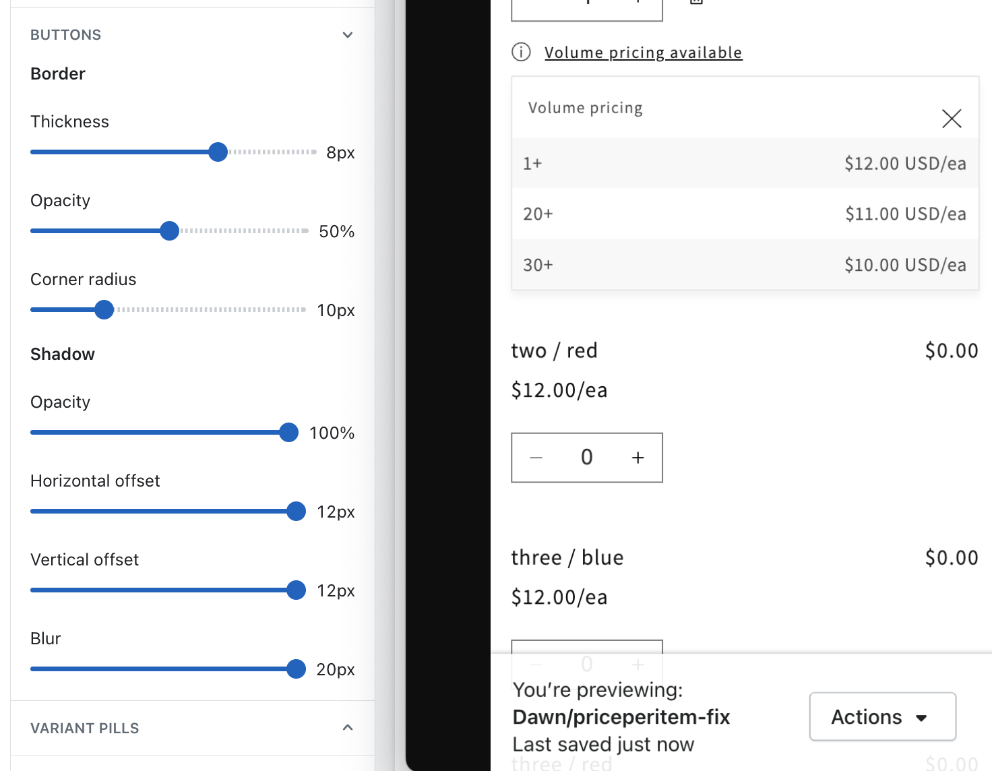Click the plus icon for two / red quantity
This screenshot has width=992, height=771.
638,457
